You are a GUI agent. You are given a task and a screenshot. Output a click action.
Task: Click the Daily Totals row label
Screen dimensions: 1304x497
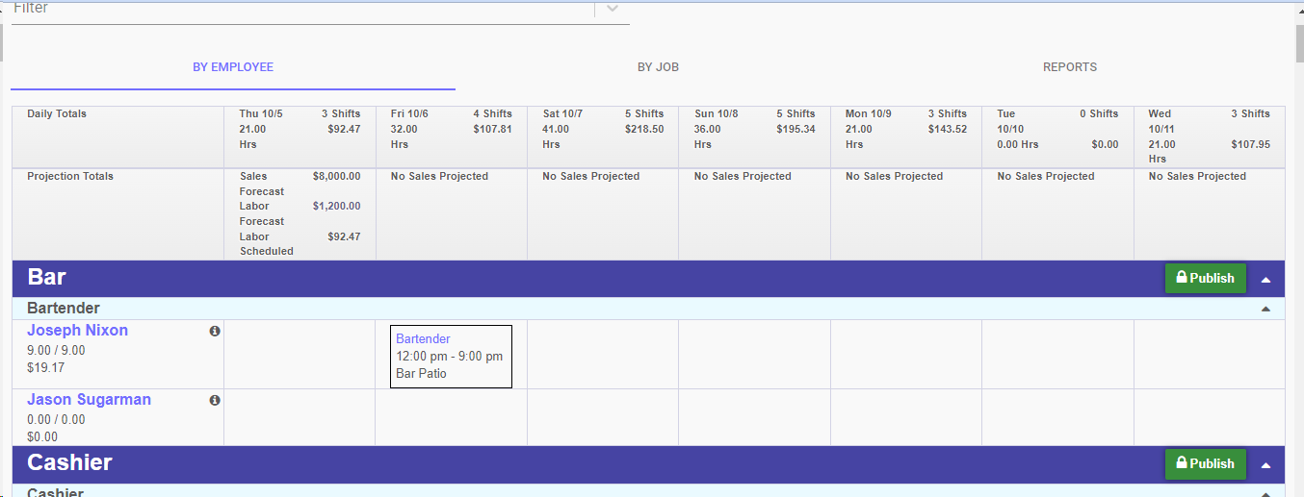[57, 114]
